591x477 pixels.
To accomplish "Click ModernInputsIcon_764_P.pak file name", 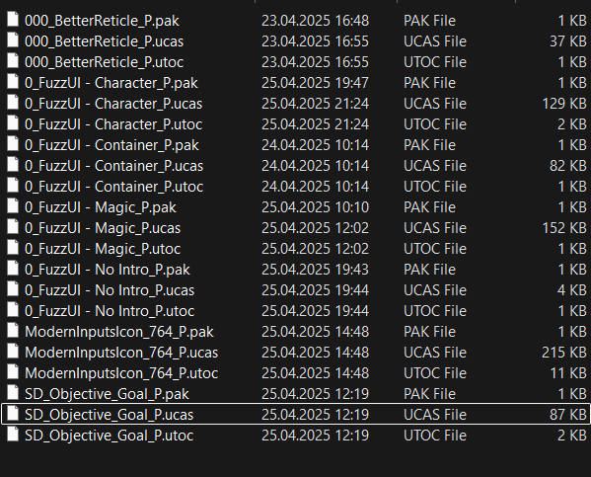I will [119, 332].
